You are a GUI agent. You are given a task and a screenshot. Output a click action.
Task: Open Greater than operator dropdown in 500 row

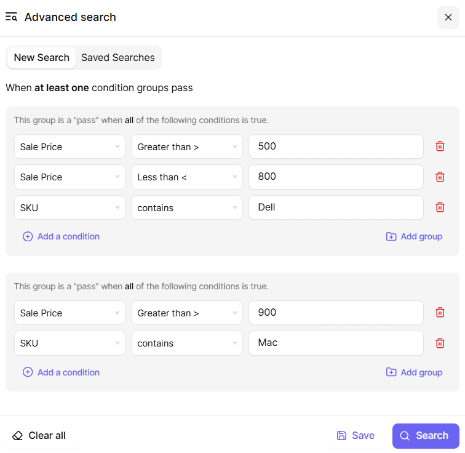187,146
